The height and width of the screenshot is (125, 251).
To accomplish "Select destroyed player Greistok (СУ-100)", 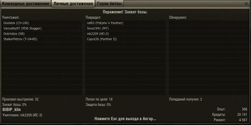I will pyautogui.click(x=42, y=23).
